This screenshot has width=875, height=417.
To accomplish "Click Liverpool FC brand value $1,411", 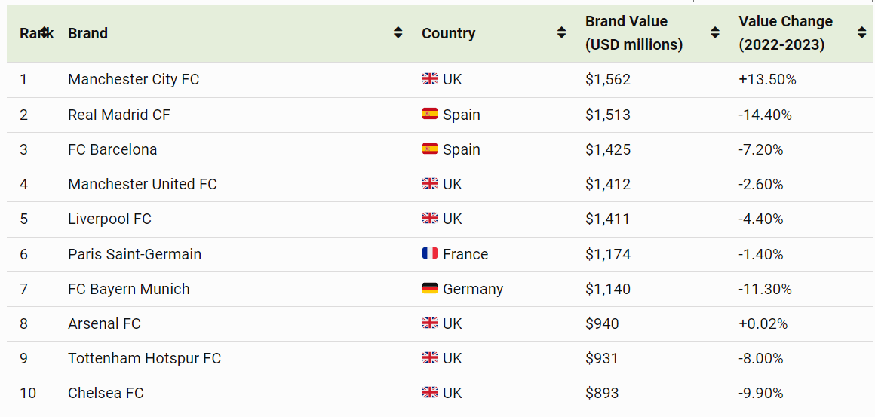I will click(607, 219).
